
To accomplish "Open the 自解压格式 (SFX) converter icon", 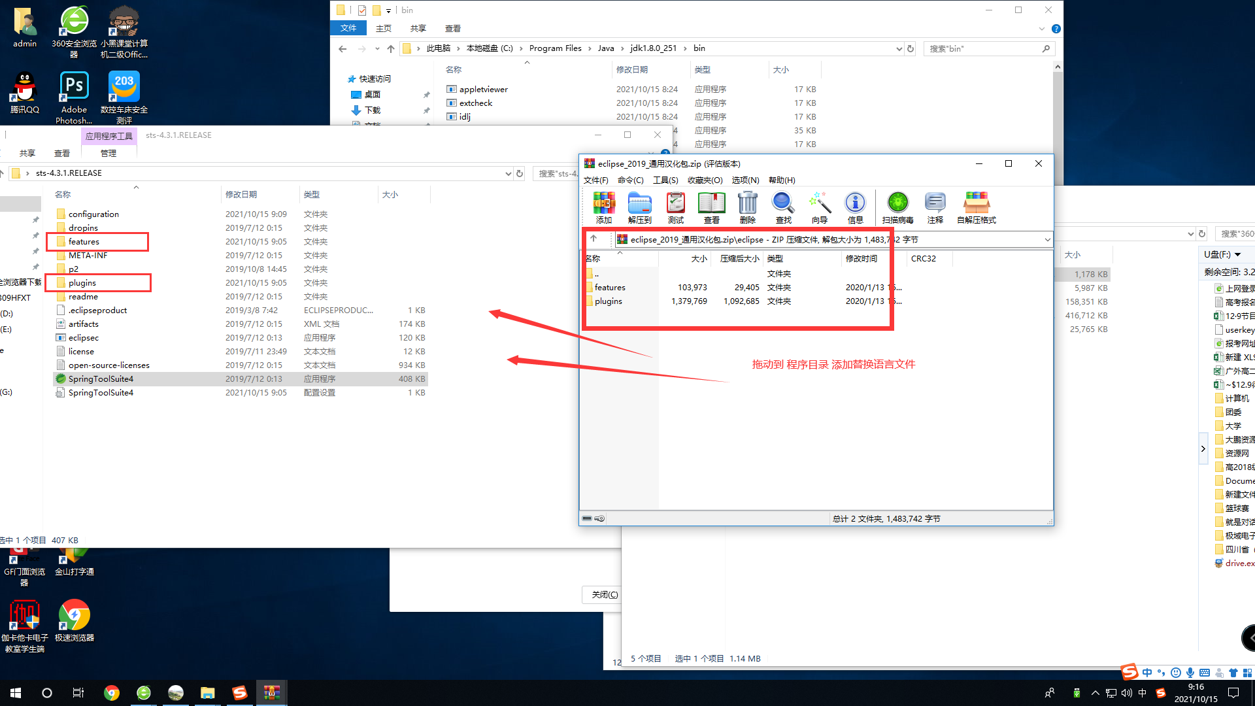I will 977,206.
